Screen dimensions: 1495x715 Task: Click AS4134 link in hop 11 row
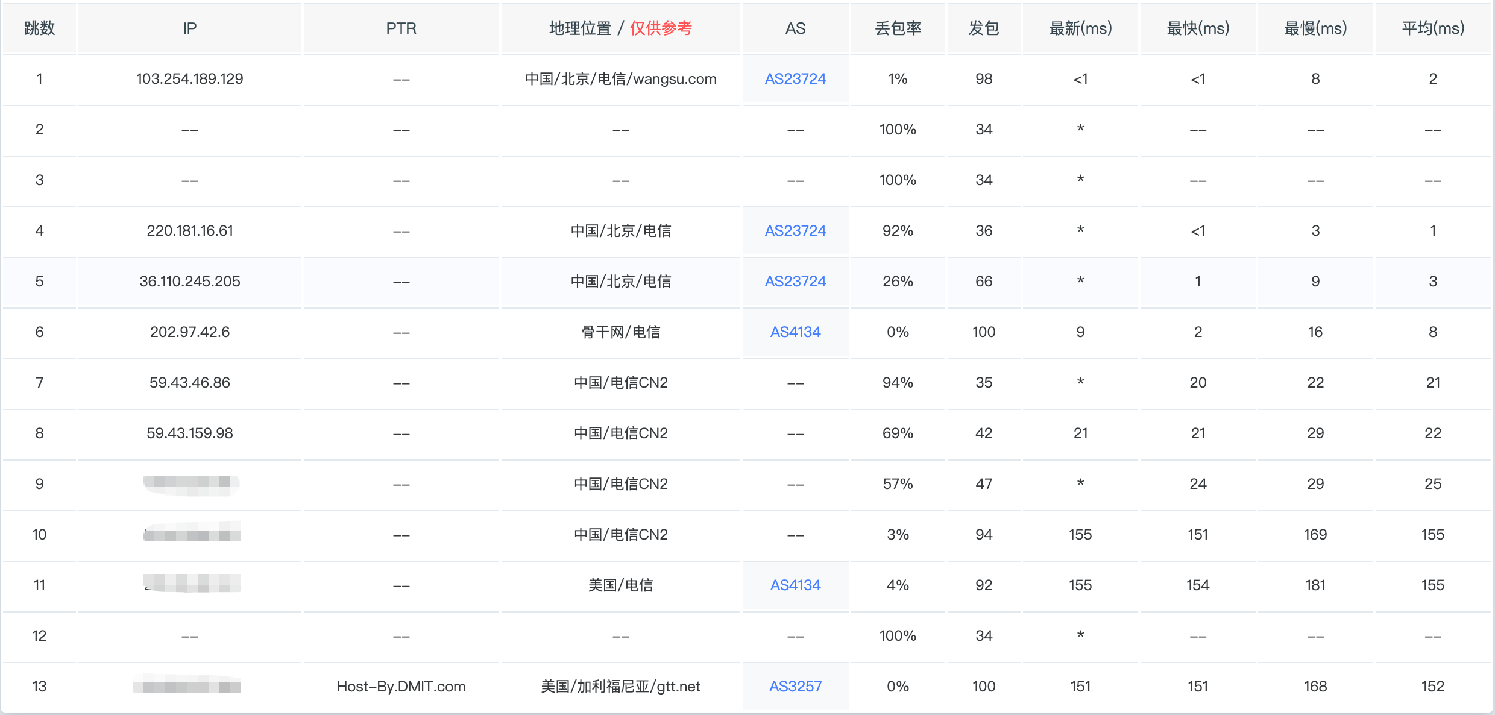tap(795, 585)
